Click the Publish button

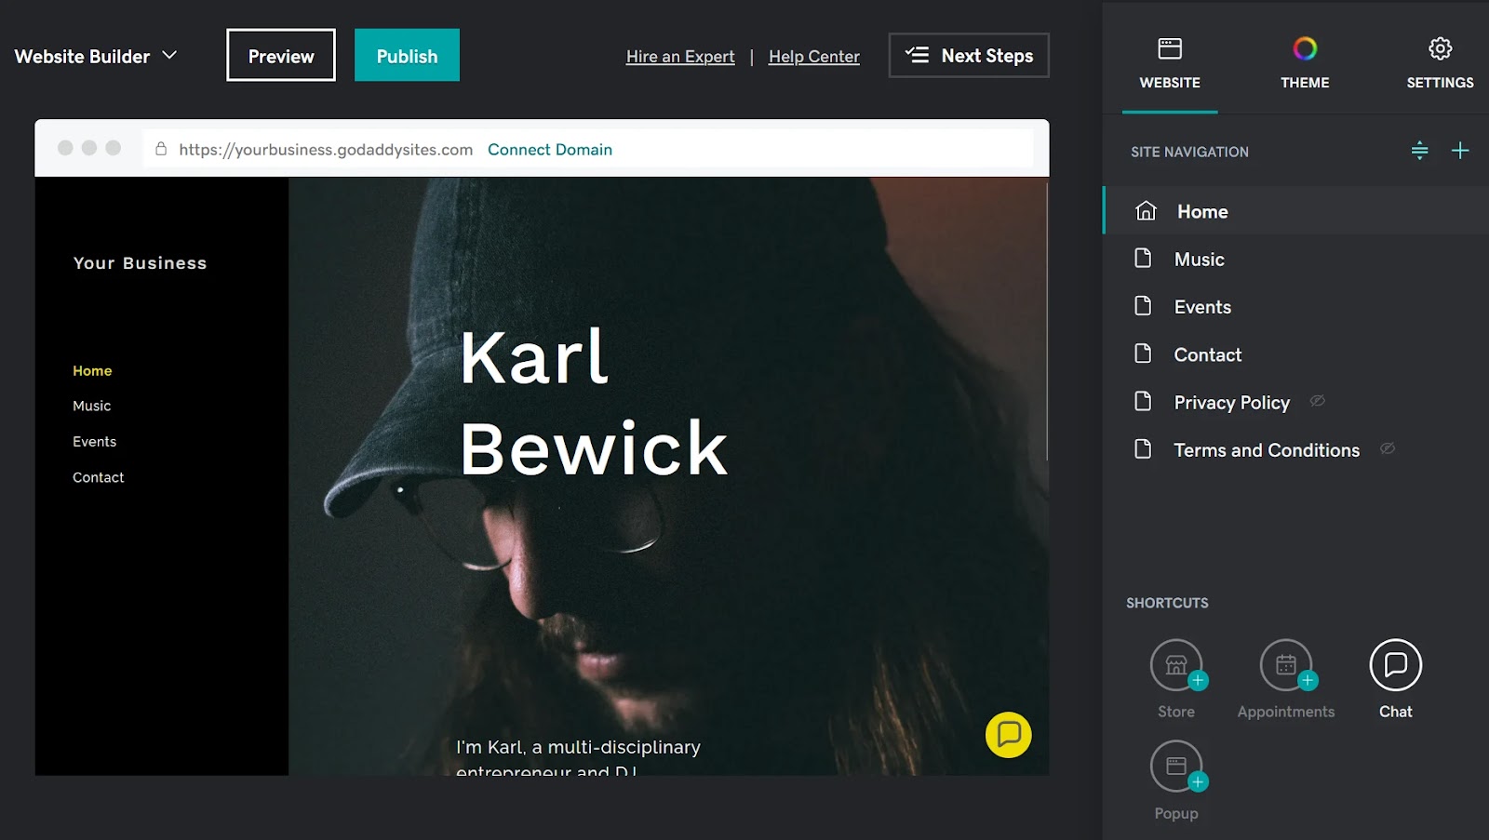(x=407, y=55)
